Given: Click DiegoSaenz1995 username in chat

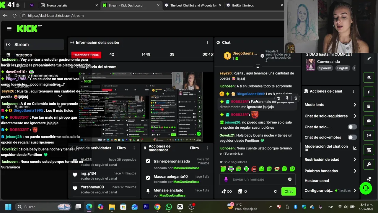Looking at the screenshot, I should point(250,94).
